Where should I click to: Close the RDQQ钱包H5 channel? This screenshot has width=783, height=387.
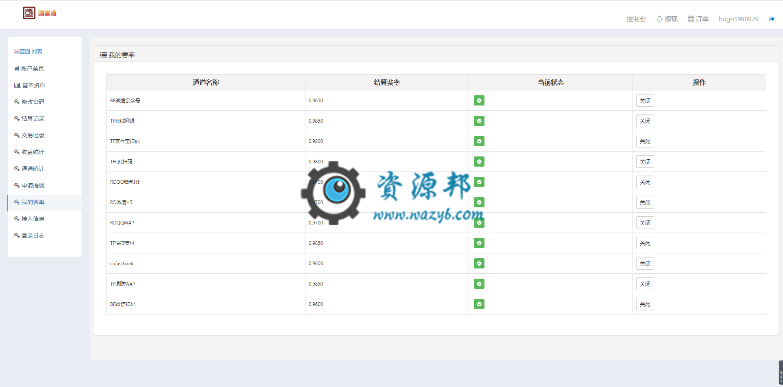coord(645,182)
